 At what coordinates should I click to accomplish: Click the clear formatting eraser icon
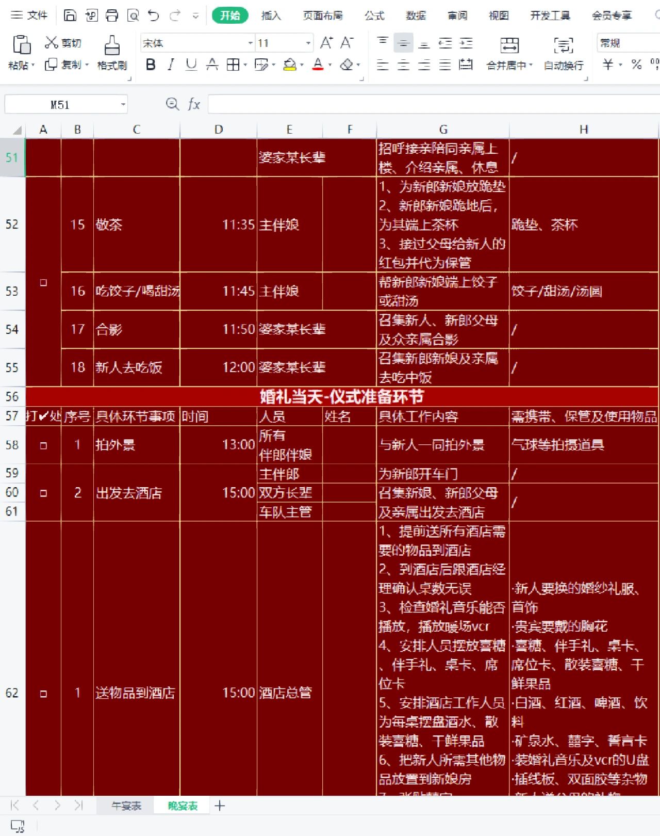(x=347, y=65)
